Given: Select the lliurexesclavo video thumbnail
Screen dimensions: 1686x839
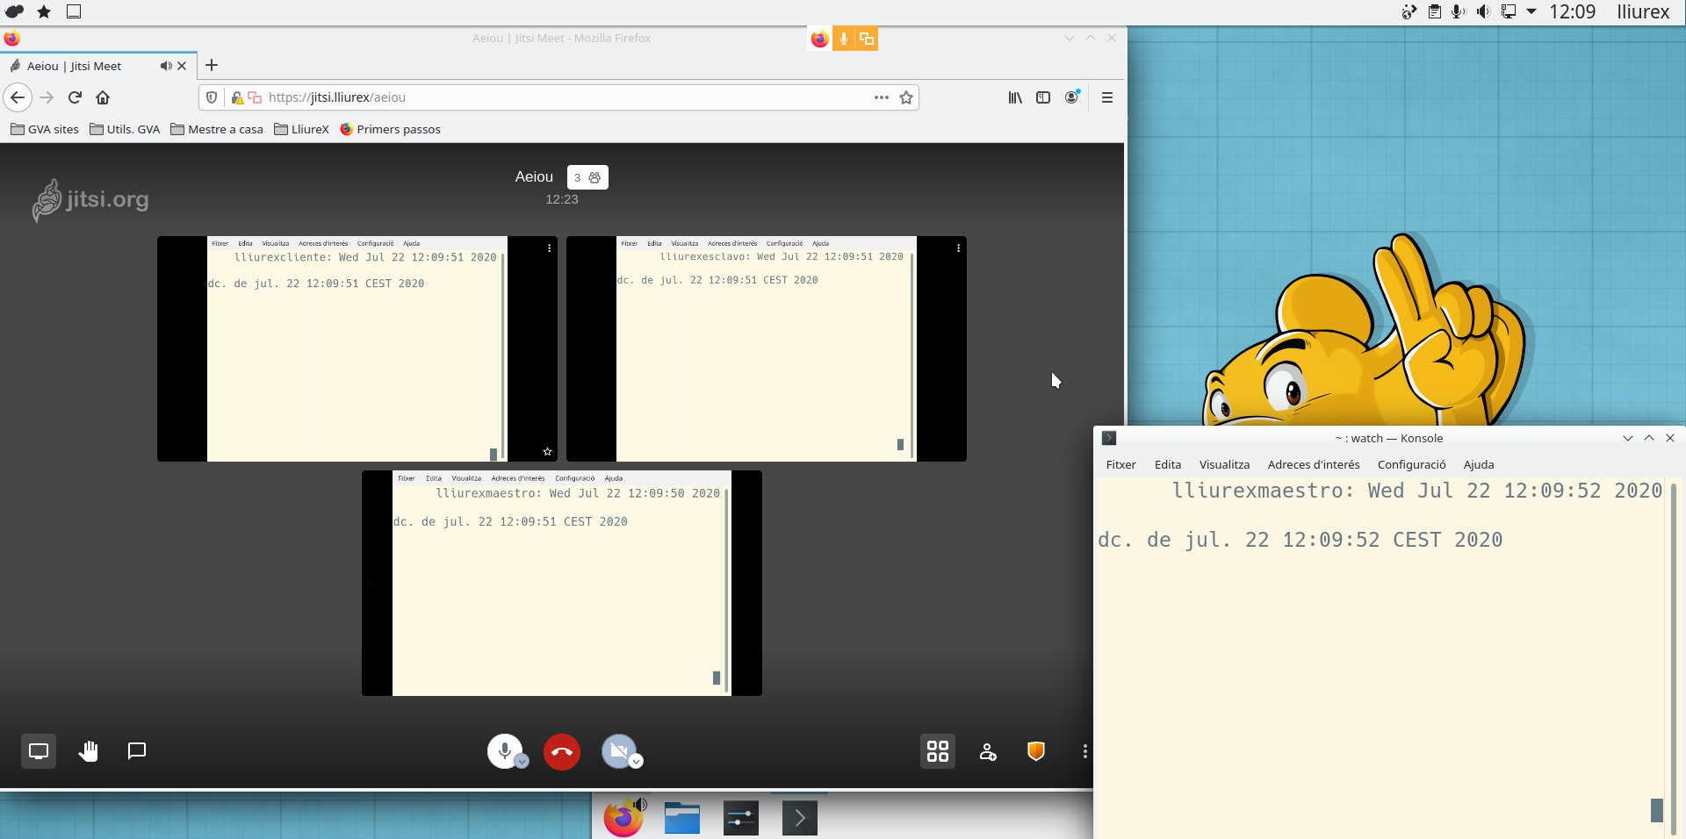Looking at the screenshot, I should pyautogui.click(x=767, y=348).
